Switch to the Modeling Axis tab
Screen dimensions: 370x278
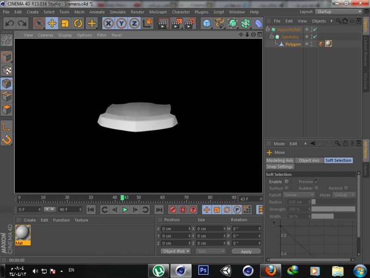pyautogui.click(x=280, y=160)
